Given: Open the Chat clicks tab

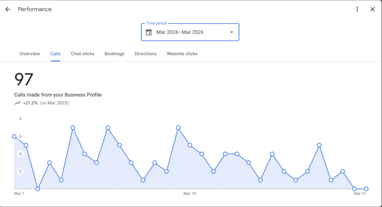Looking at the screenshot, I should point(82,54).
